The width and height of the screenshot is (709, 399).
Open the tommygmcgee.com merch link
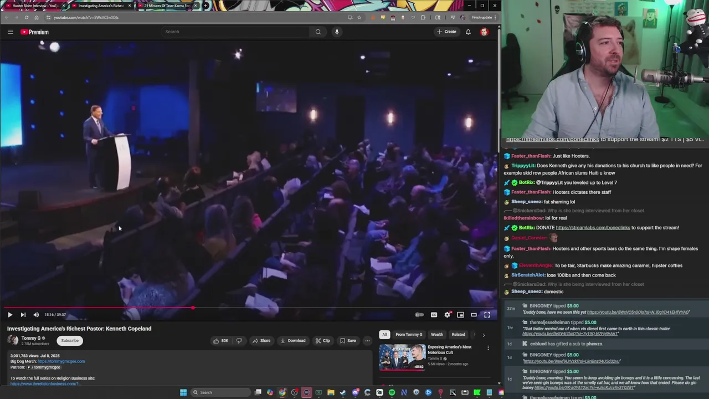(61, 361)
